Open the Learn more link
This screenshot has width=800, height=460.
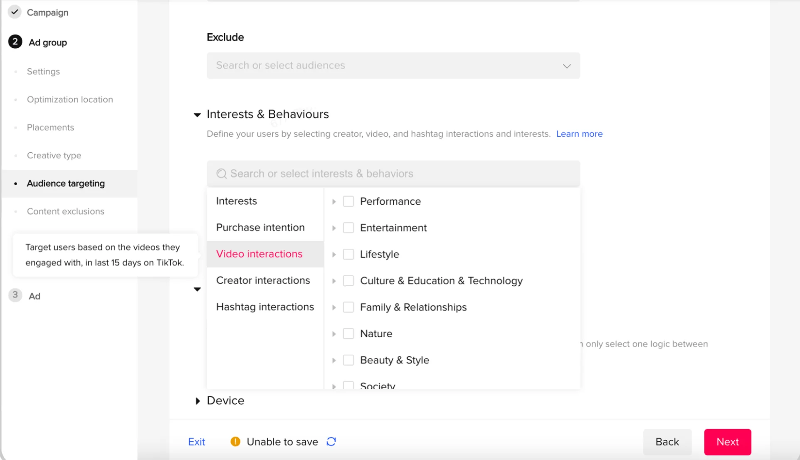(x=579, y=134)
